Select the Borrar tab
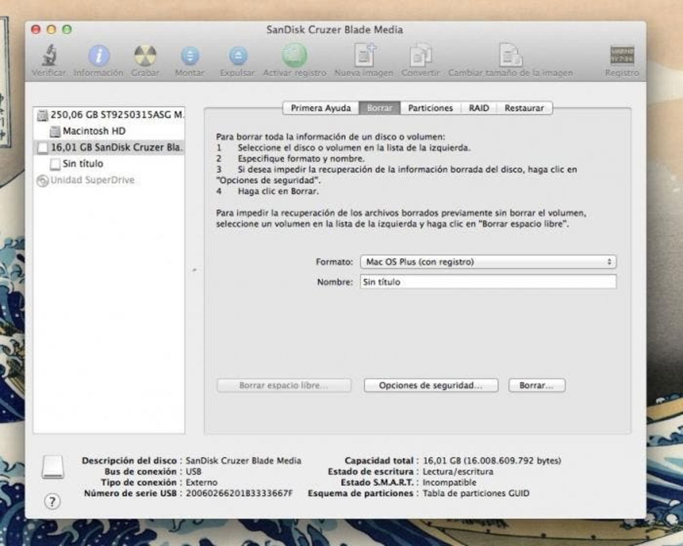The width and height of the screenshot is (683, 546). click(380, 108)
